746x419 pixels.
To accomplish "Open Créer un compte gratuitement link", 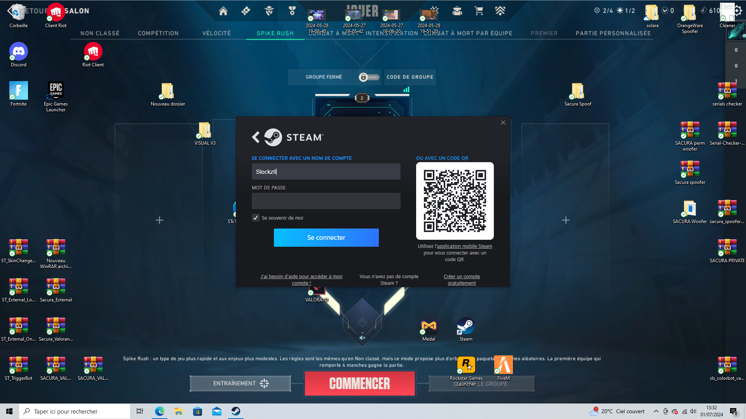I will (x=462, y=280).
